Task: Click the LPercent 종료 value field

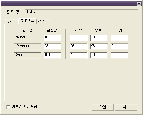Action: (99, 47)
